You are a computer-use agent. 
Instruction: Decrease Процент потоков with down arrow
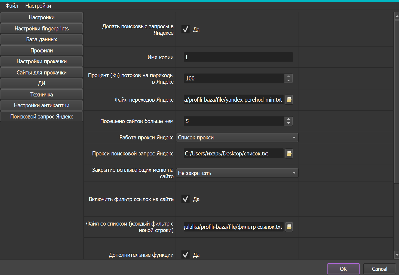point(288,81)
